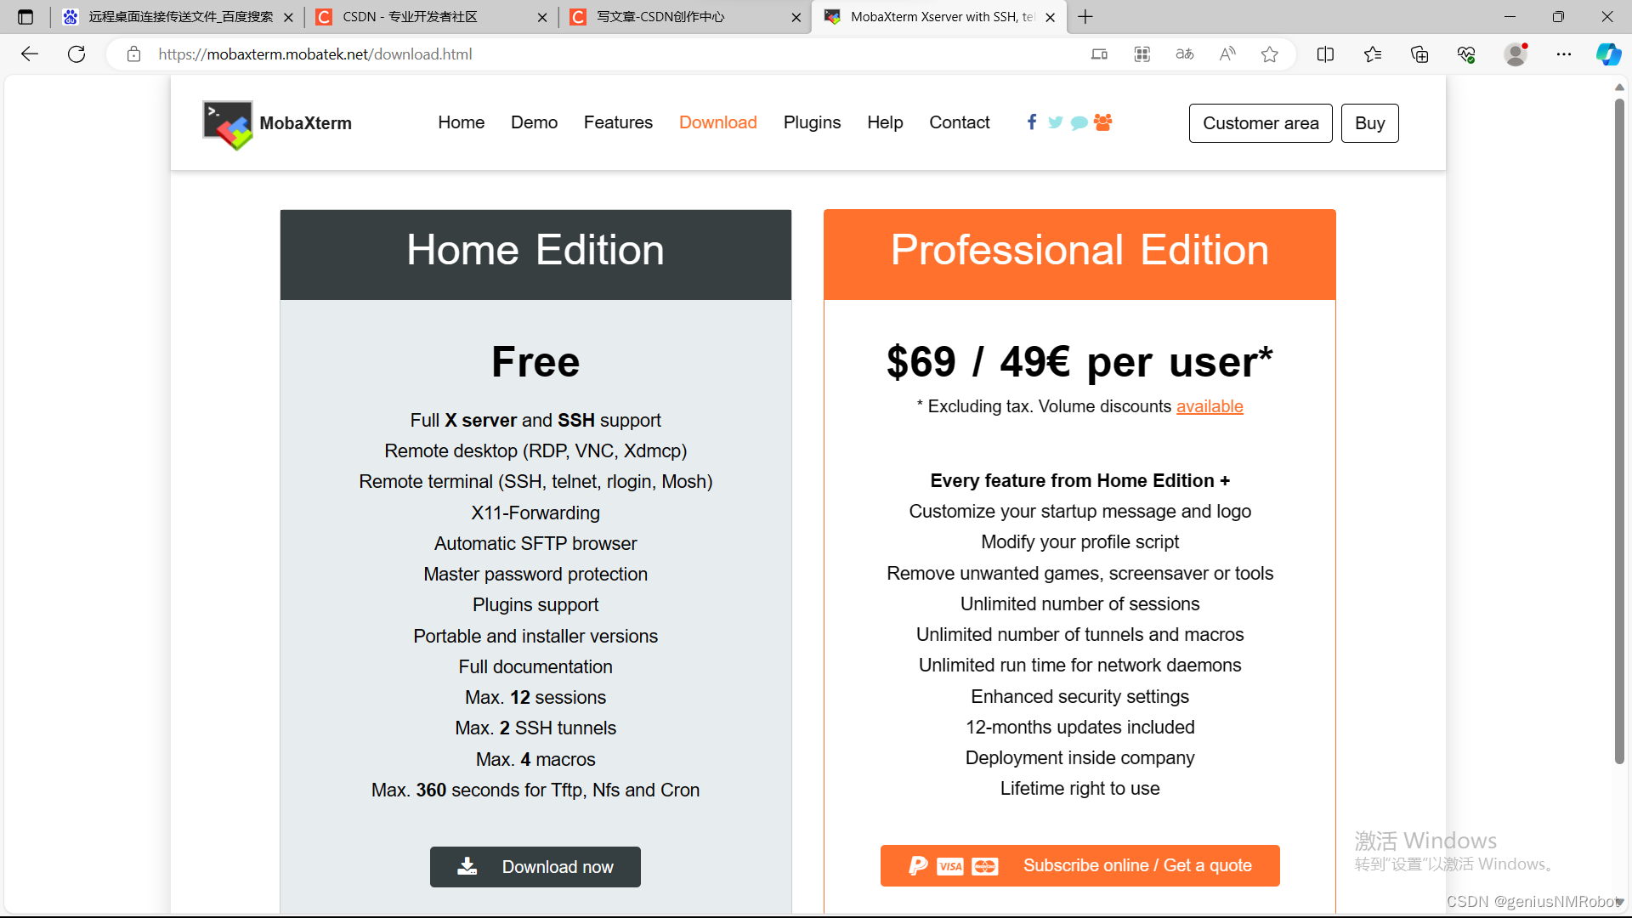The image size is (1632, 918).
Task: Open the apps grid icon in address bar
Action: pyautogui.click(x=1142, y=54)
